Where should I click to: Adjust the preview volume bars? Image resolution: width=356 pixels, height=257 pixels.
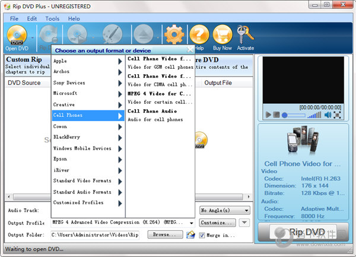314,115
